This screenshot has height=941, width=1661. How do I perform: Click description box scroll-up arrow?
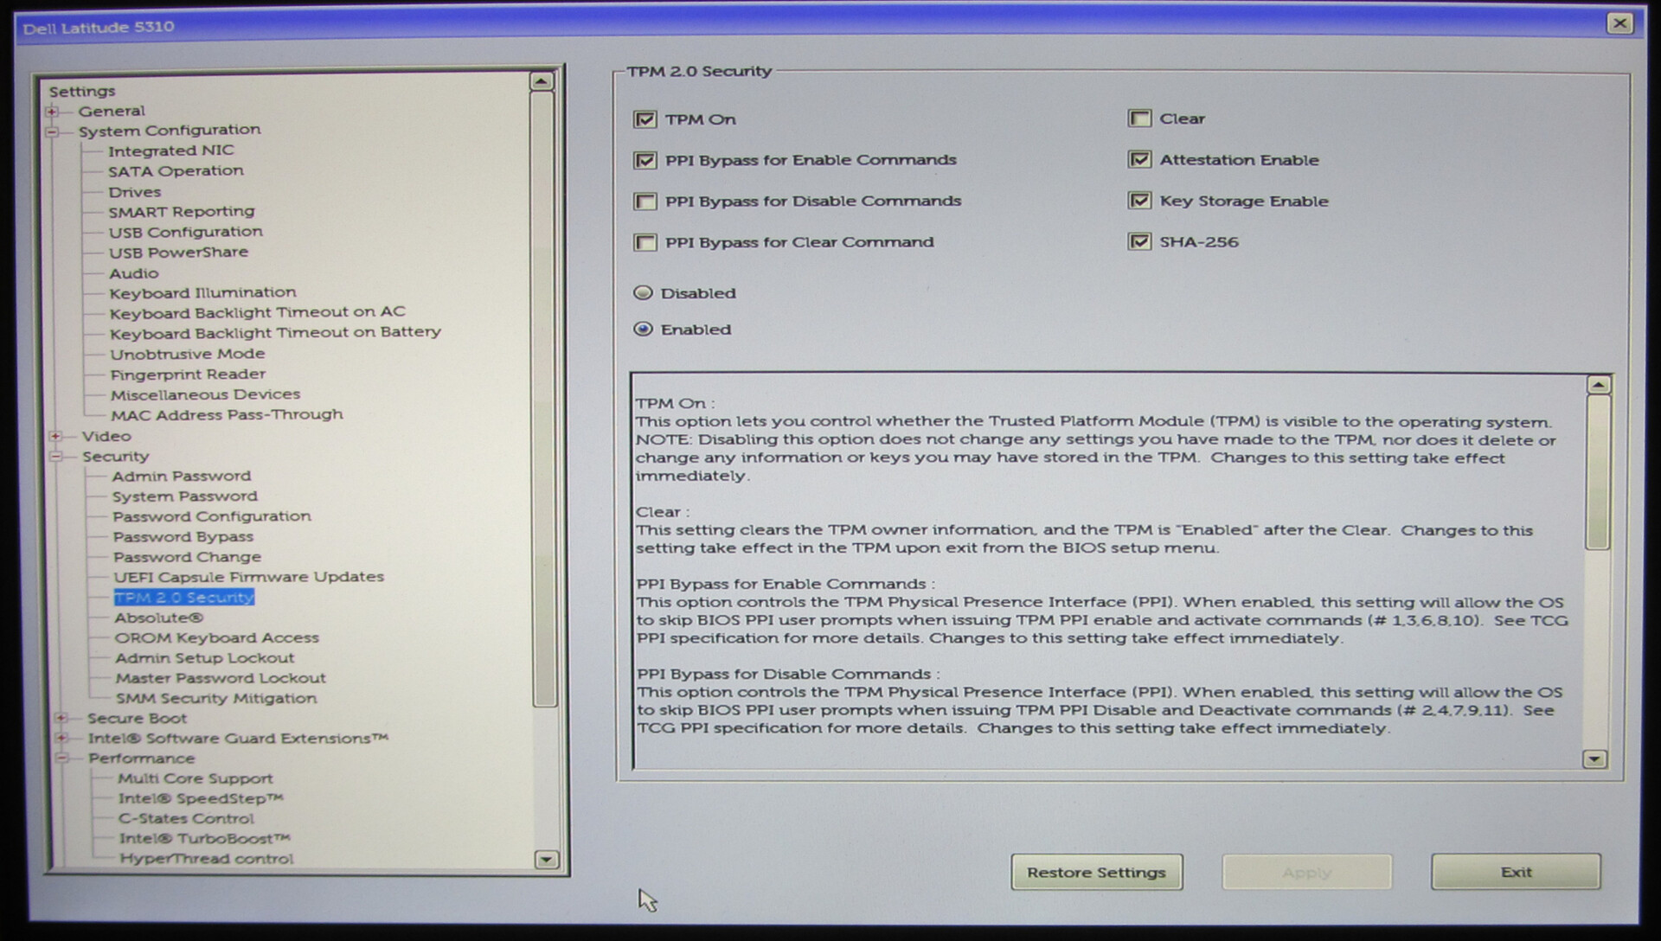[1598, 385]
